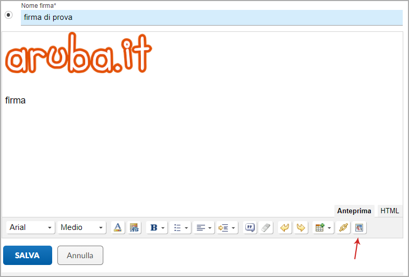Viewport: 409px width, 277px height.
Task: Expand the table dropdown arrow
Action: pyautogui.click(x=329, y=228)
